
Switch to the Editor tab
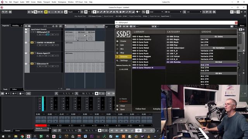[15, 89]
